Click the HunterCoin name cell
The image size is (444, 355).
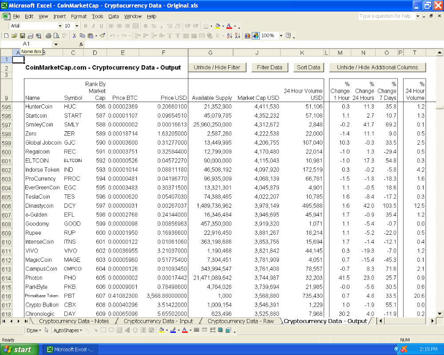44,107
